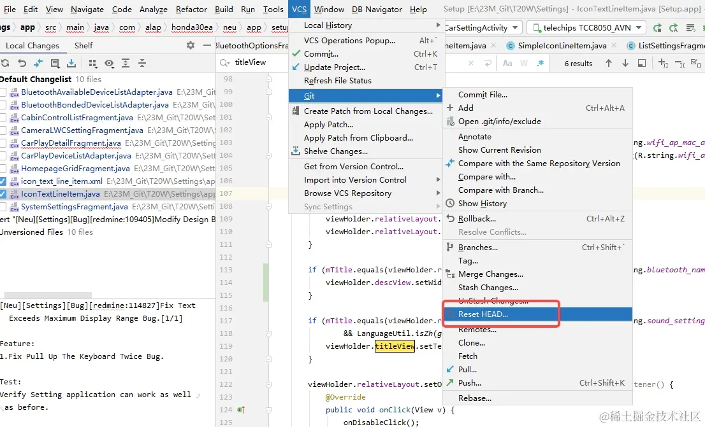Collapse all changelist nodes icon
The width and height of the screenshot is (705, 427).
point(142,63)
